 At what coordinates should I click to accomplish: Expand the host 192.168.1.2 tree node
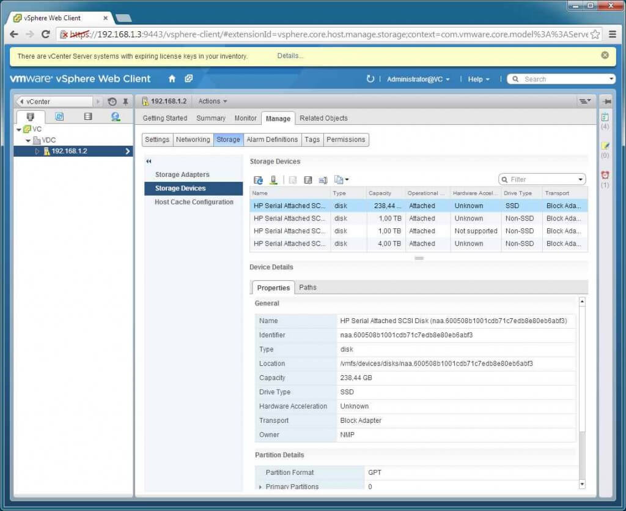pyautogui.click(x=37, y=151)
